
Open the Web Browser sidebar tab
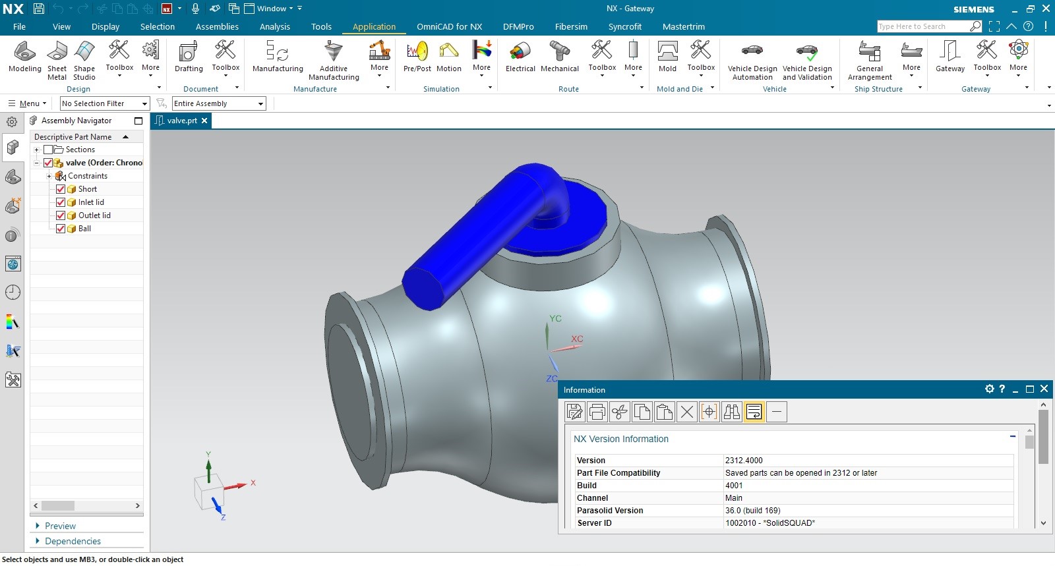[13, 264]
